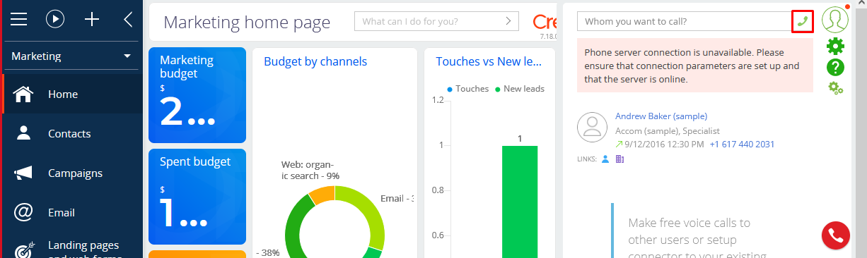Viewport: 867px width, 258px height.
Task: Toggle the Touches legend item
Action: (467, 89)
